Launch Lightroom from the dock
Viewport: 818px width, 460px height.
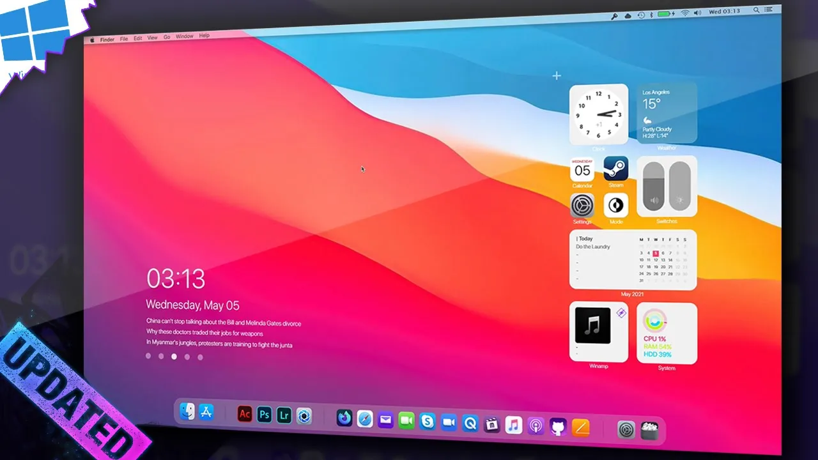285,416
